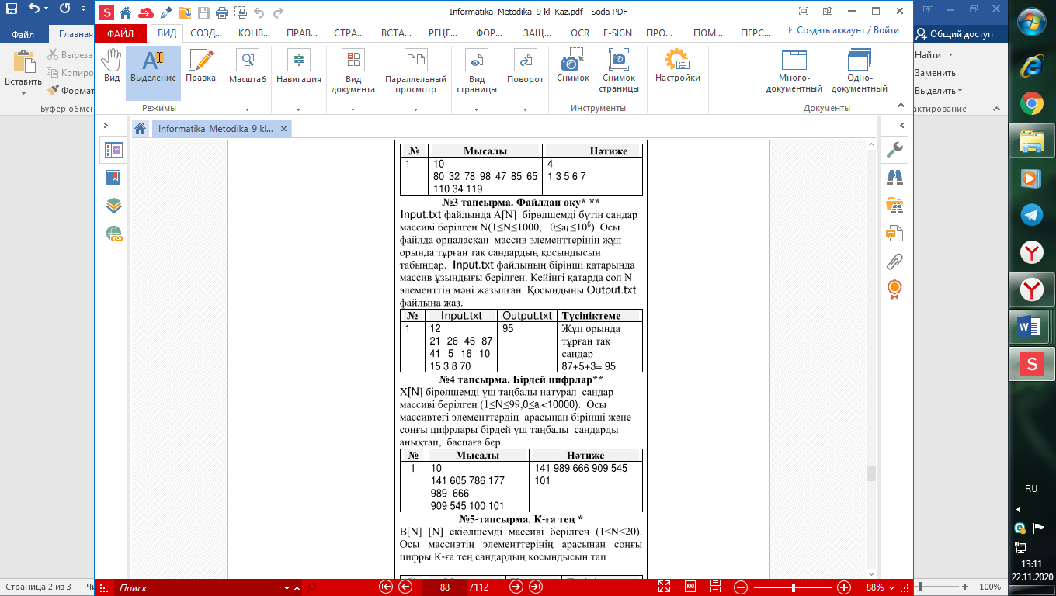The image size is (1056, 596).
Task: Take a snapshot with Снимок tool
Action: click(x=572, y=65)
